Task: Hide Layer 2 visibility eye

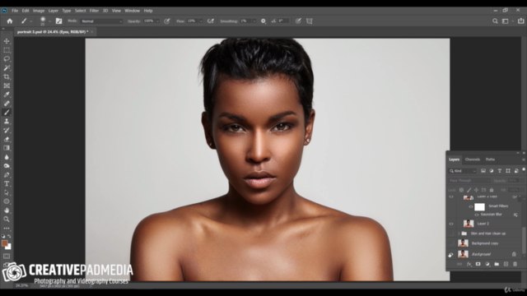Action: coord(451,224)
